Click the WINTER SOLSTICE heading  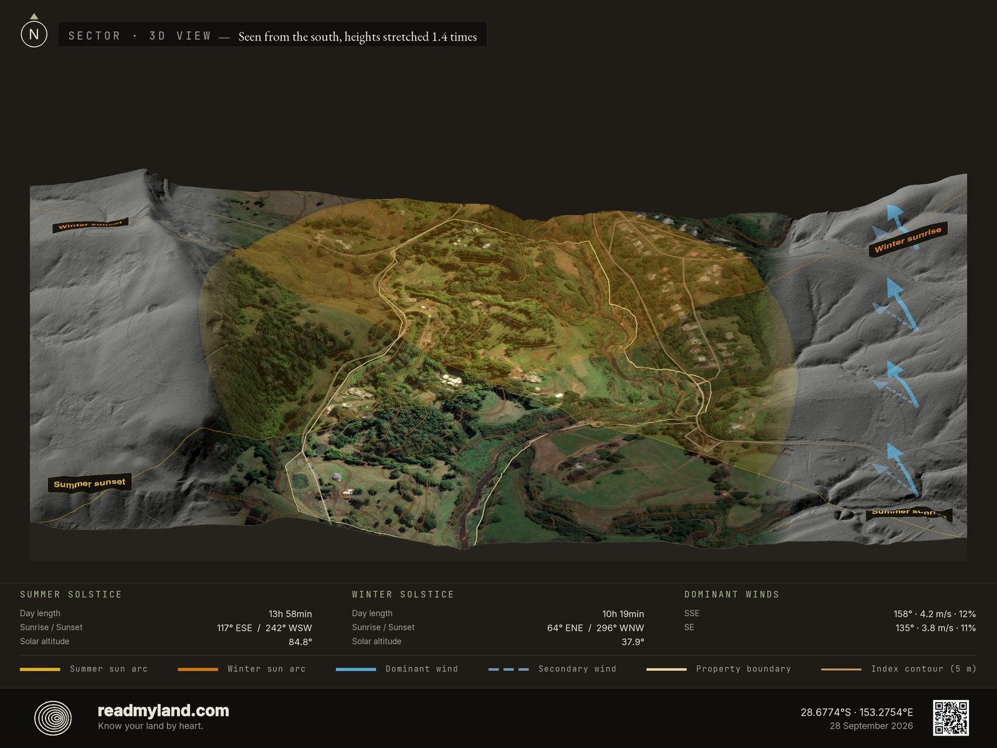coord(403,595)
